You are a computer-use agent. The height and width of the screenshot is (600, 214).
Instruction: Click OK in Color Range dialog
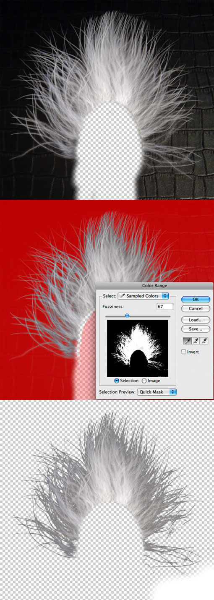point(196,300)
